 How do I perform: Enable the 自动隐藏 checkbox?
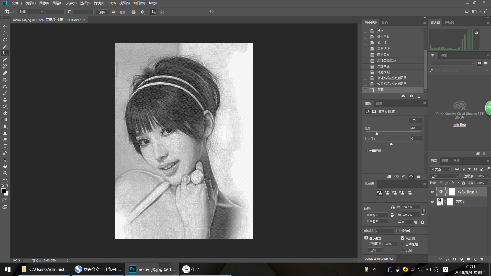403,244
